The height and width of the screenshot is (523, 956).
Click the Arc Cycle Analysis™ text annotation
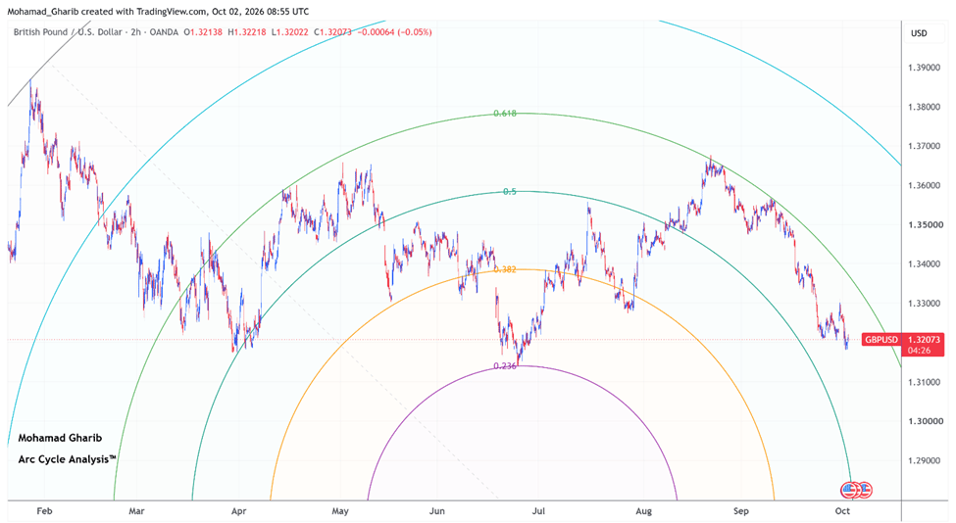coord(67,459)
